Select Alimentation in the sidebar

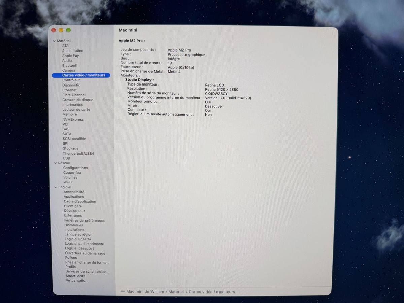pyautogui.click(x=73, y=51)
